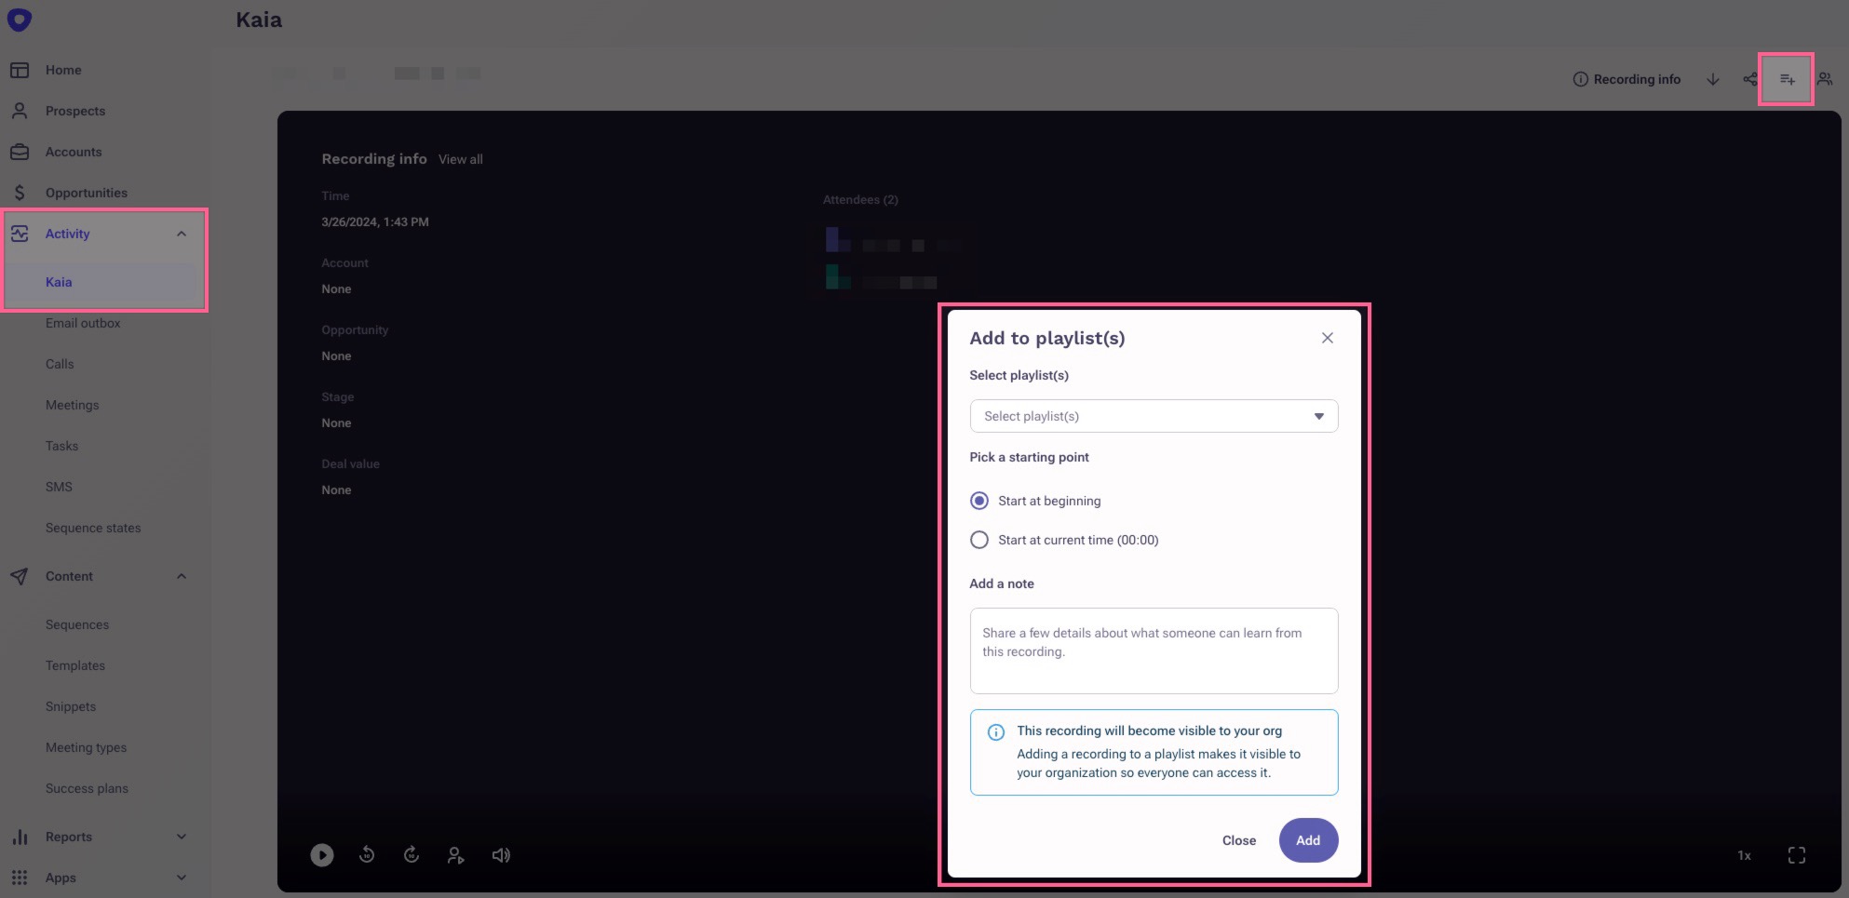The height and width of the screenshot is (898, 1849).
Task: Open Meetings in sidebar
Action: [73, 405]
